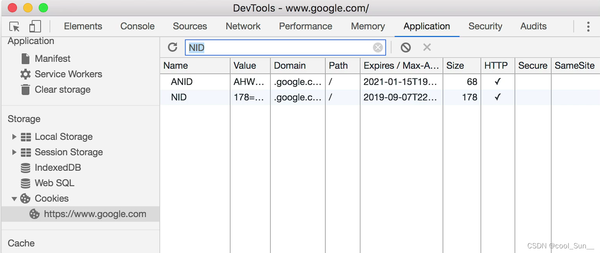Screen dimensions: 600x253
Task: Click the IndexedDB database icon
Action: (26, 168)
